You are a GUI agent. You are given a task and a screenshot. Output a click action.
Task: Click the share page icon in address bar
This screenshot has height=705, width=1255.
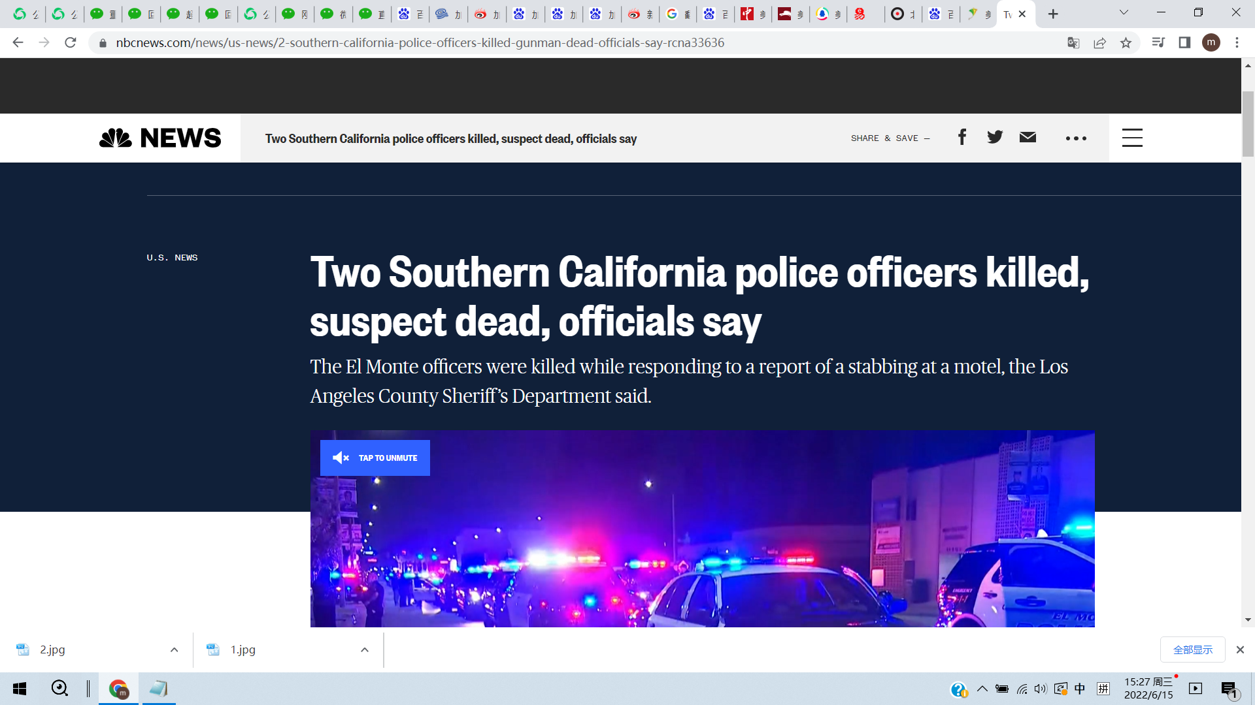(1099, 42)
